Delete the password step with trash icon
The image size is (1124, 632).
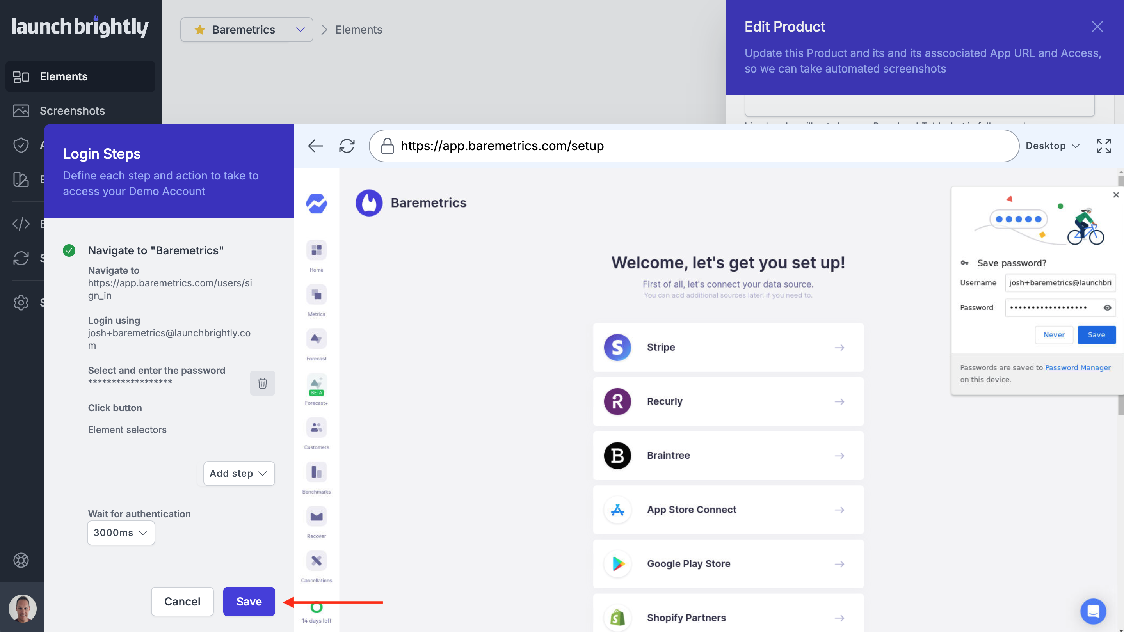(x=262, y=383)
